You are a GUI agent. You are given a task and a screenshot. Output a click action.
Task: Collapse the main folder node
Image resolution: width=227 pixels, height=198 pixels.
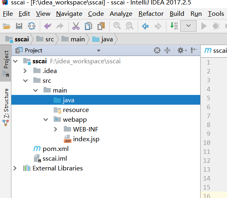(35, 90)
